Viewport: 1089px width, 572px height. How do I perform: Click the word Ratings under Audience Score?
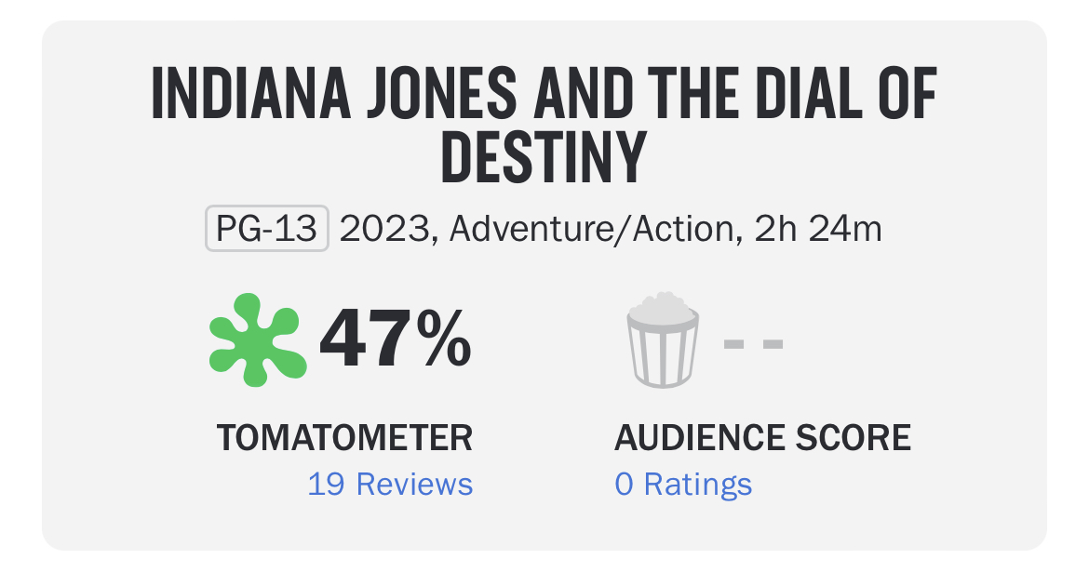click(698, 484)
